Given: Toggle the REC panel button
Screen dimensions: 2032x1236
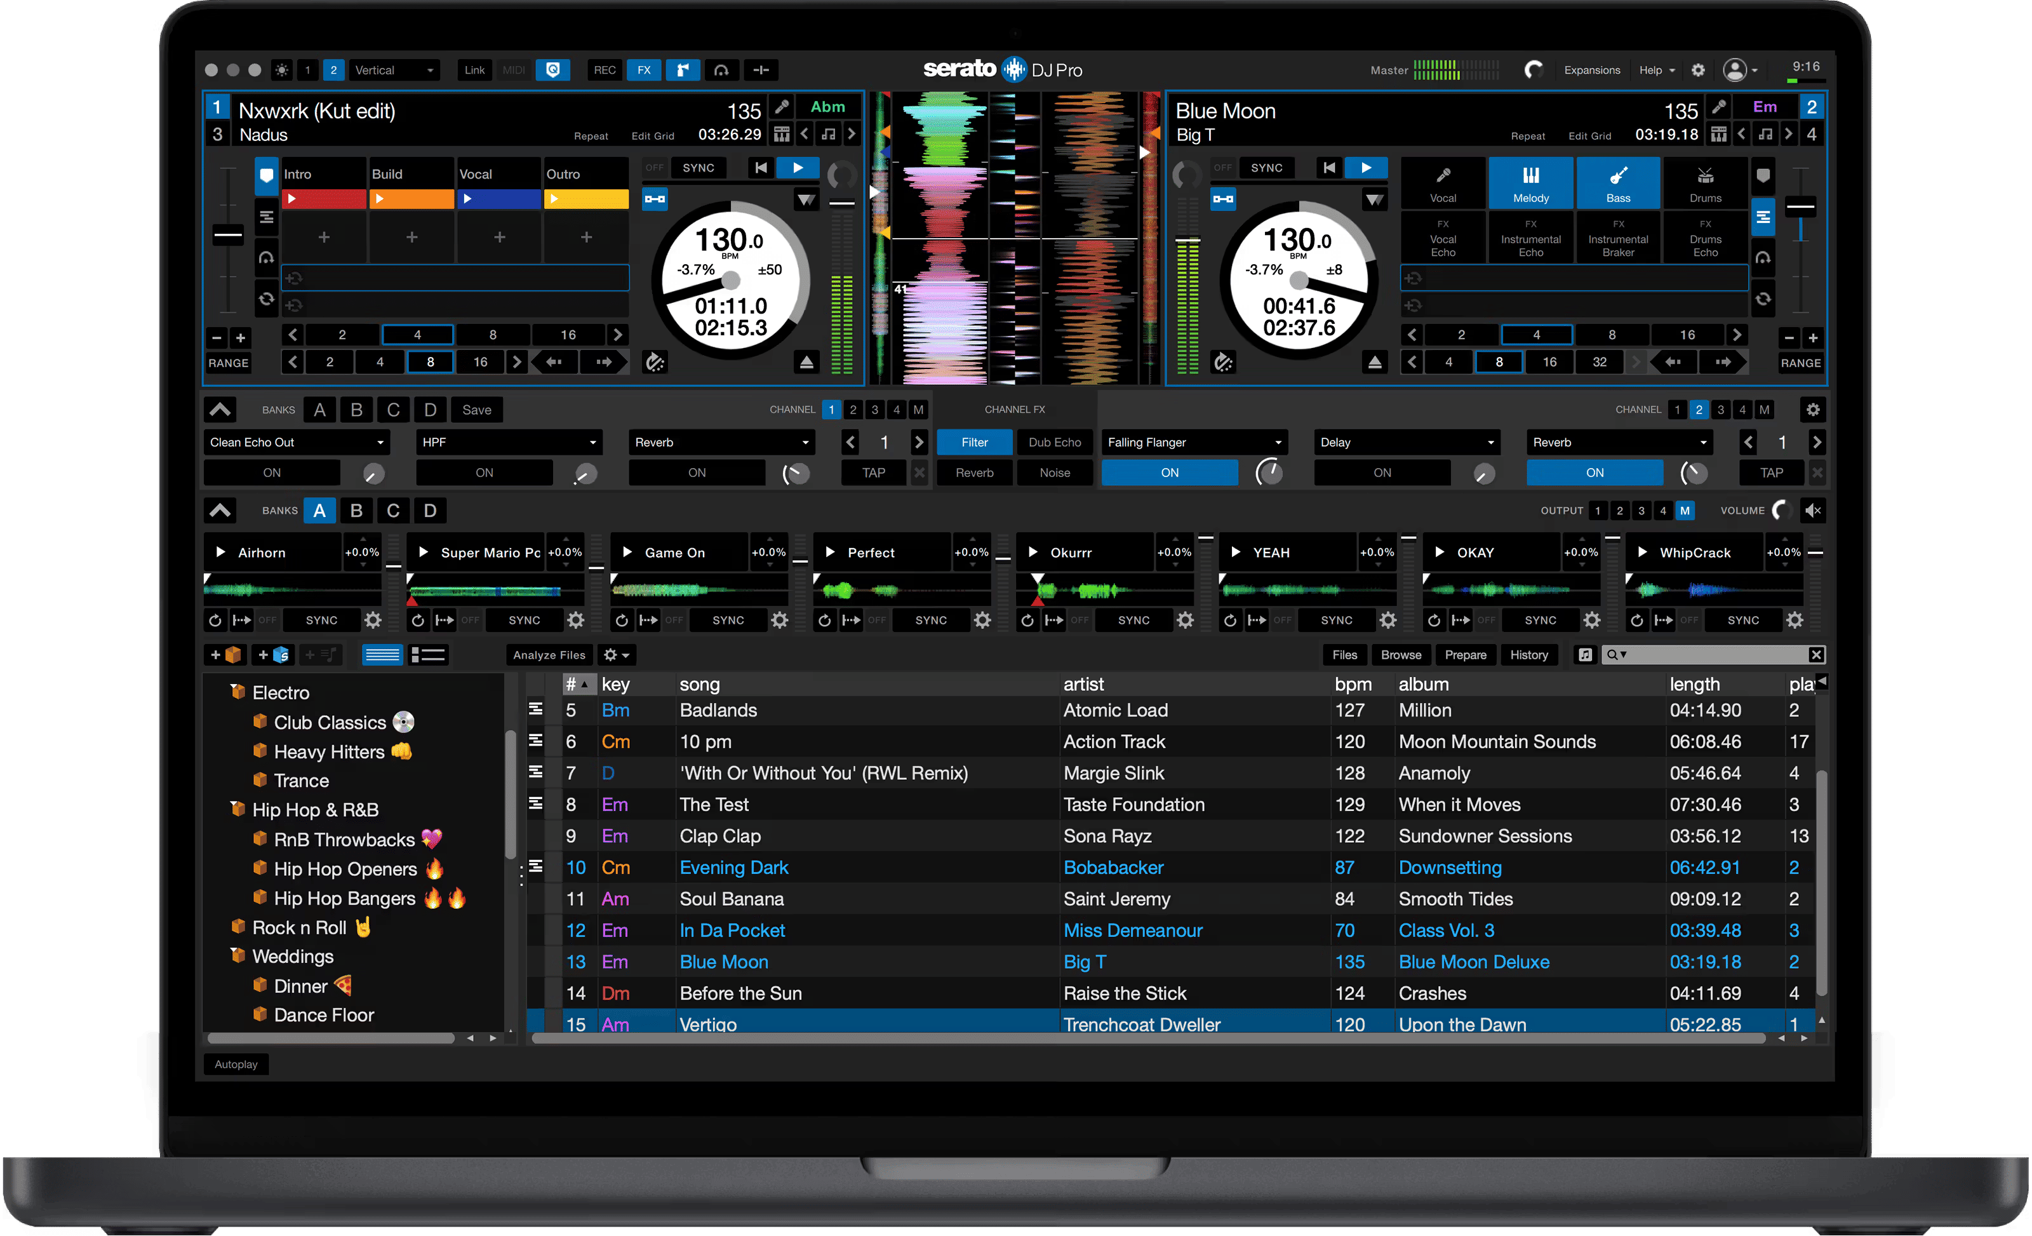Looking at the screenshot, I should click(x=605, y=70).
